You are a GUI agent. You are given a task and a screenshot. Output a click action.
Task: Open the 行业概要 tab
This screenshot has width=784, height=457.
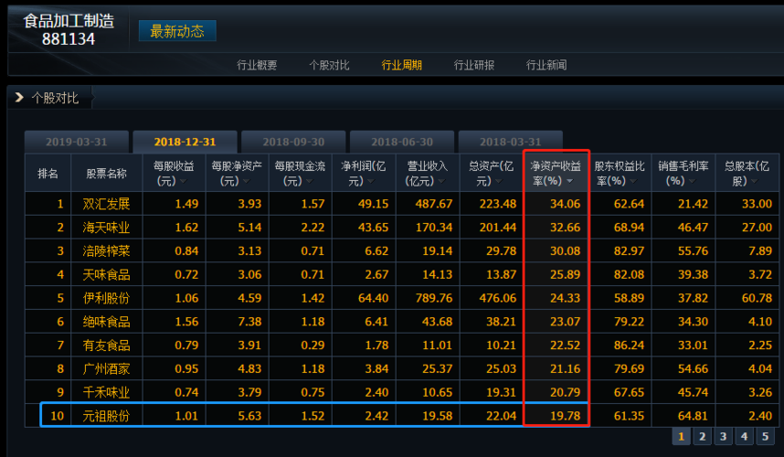tap(257, 65)
